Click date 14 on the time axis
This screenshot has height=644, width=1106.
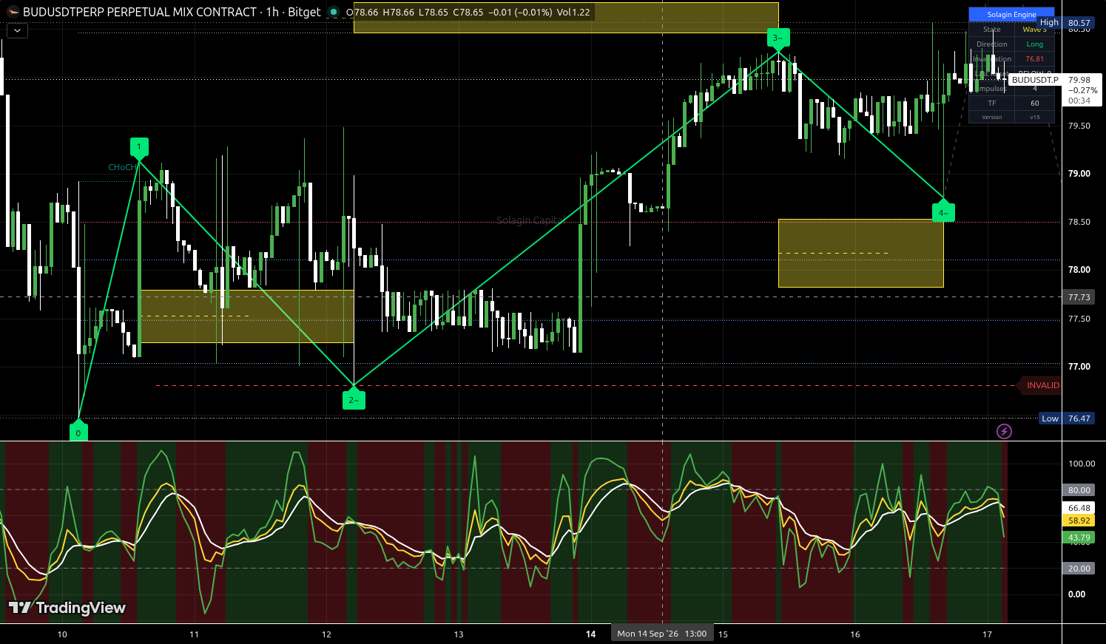click(x=590, y=634)
